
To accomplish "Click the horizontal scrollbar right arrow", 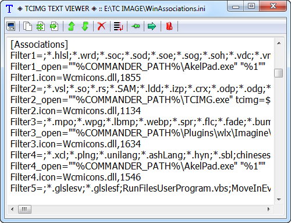I will pos(269,209).
